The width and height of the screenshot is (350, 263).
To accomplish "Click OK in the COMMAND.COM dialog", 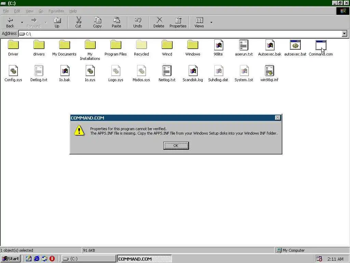I will 176,146.
